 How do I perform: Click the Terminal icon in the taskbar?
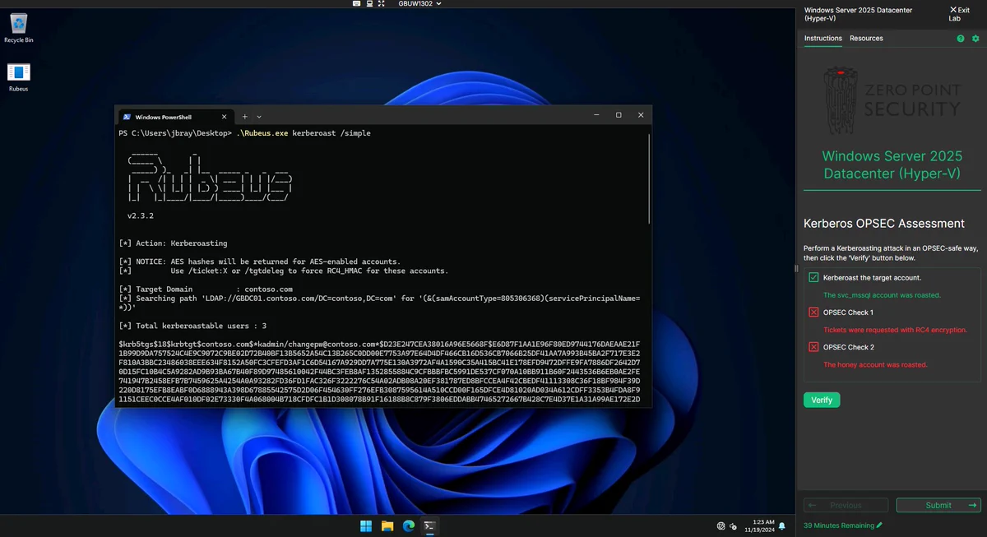pos(429,525)
